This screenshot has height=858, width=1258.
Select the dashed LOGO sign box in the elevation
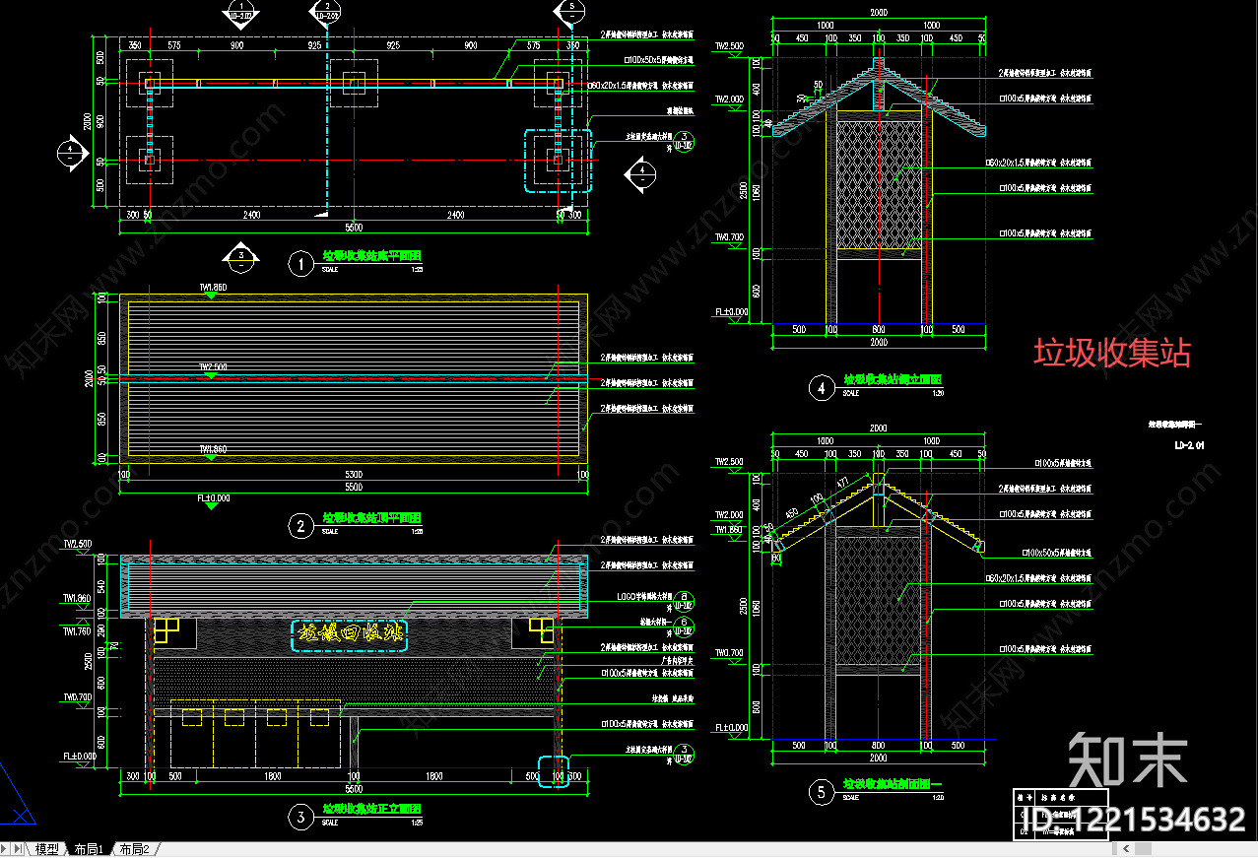(x=350, y=634)
